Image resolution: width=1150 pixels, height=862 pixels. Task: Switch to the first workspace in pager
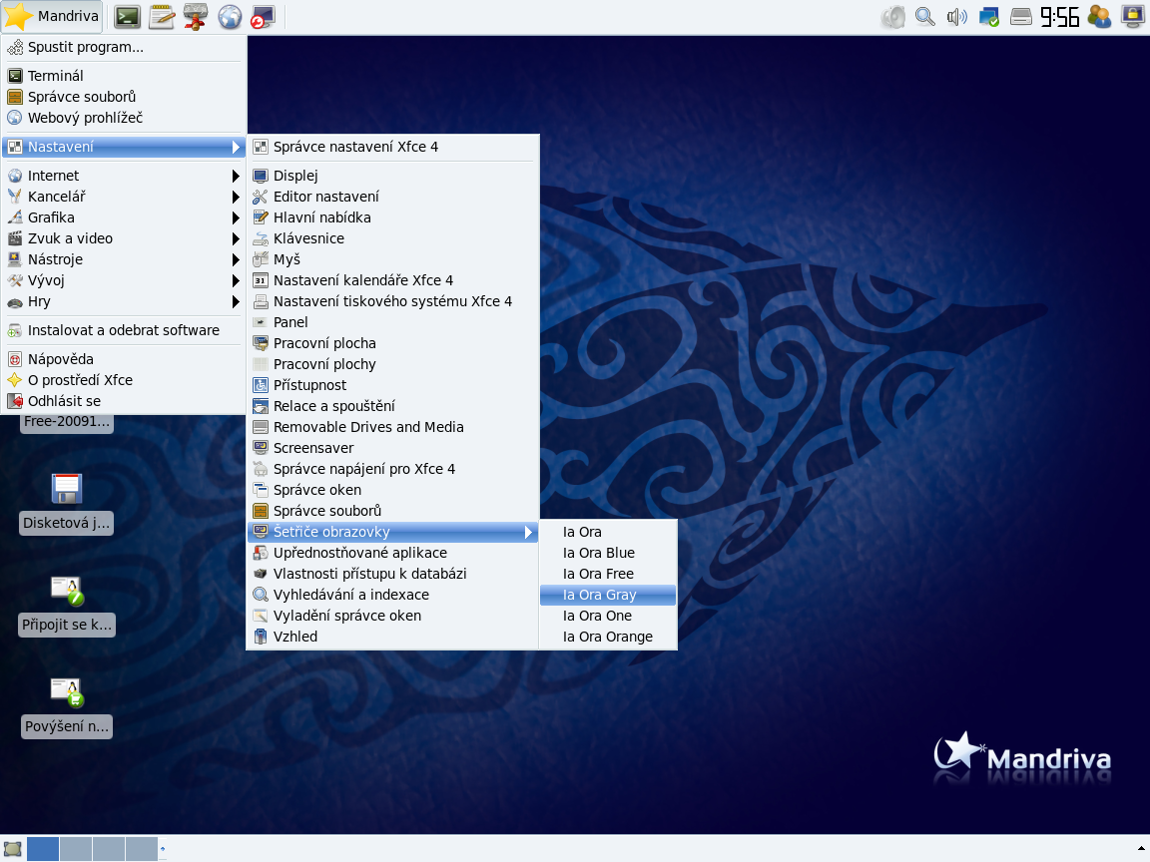click(x=43, y=849)
